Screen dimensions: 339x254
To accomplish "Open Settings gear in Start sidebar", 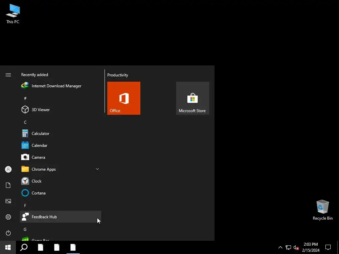I will click(8, 217).
